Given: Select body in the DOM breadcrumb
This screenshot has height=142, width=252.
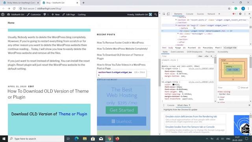Looking at the screenshot, I should click(x=170, y=48).
